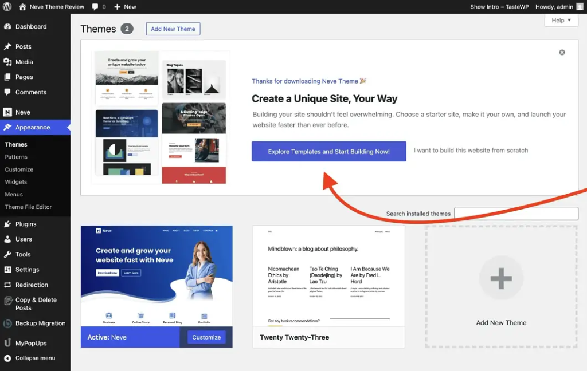This screenshot has width=587, height=371.
Task: Click the Collapse menu arrow icon
Action: coord(7,358)
